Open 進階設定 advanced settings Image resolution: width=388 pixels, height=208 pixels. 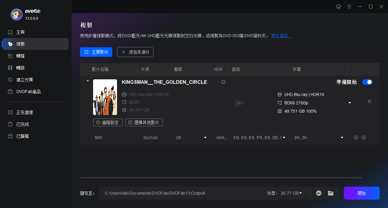pyautogui.click(x=108, y=122)
